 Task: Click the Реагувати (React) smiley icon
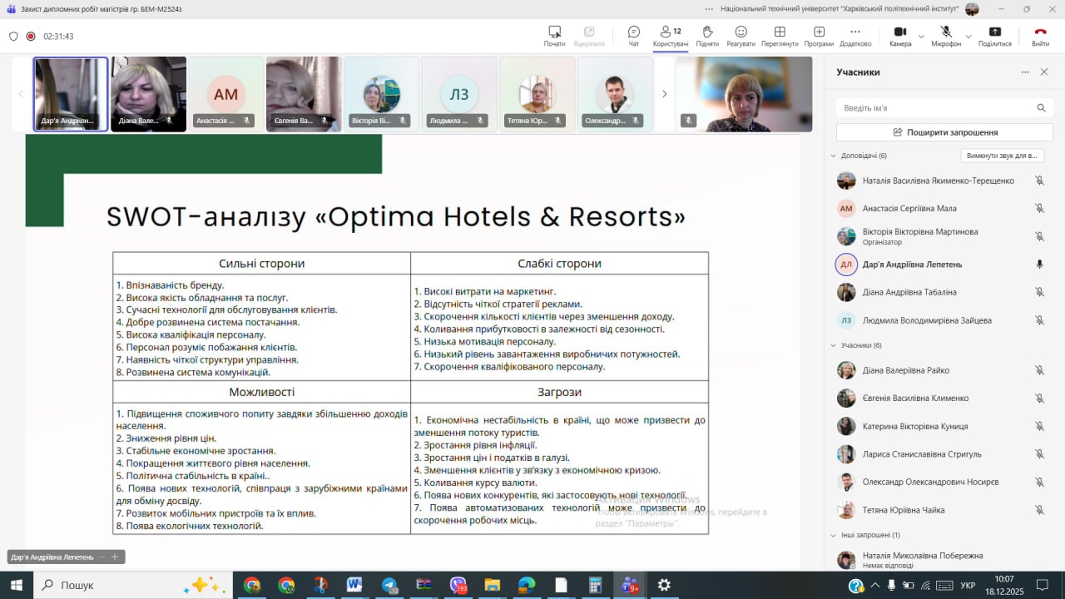pos(741,35)
